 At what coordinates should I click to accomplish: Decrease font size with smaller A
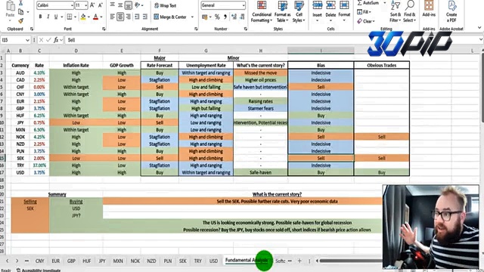[101, 5]
